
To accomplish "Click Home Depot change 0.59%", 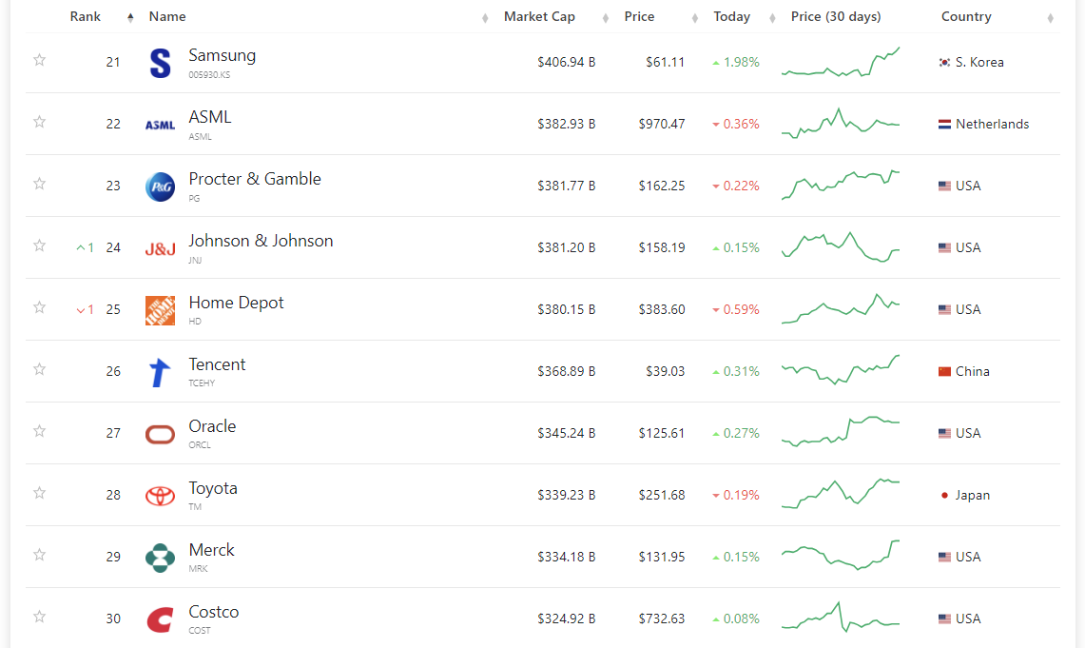I will tap(736, 309).
